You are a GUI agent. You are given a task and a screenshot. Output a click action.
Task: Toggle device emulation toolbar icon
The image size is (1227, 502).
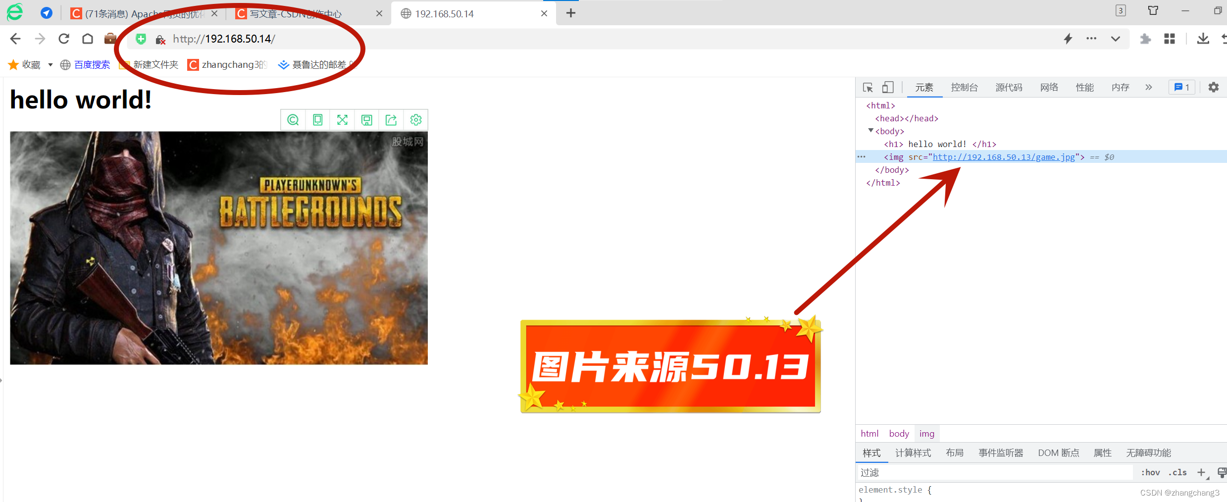click(x=888, y=88)
